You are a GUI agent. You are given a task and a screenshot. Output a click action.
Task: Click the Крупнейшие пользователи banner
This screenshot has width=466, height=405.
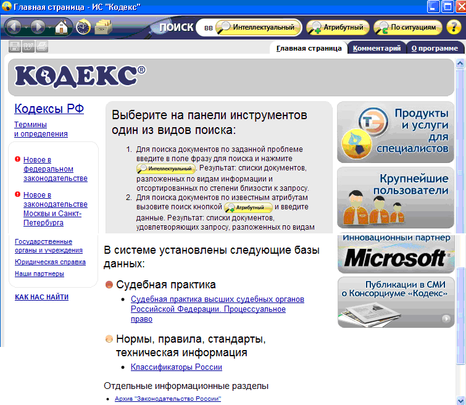click(x=396, y=198)
